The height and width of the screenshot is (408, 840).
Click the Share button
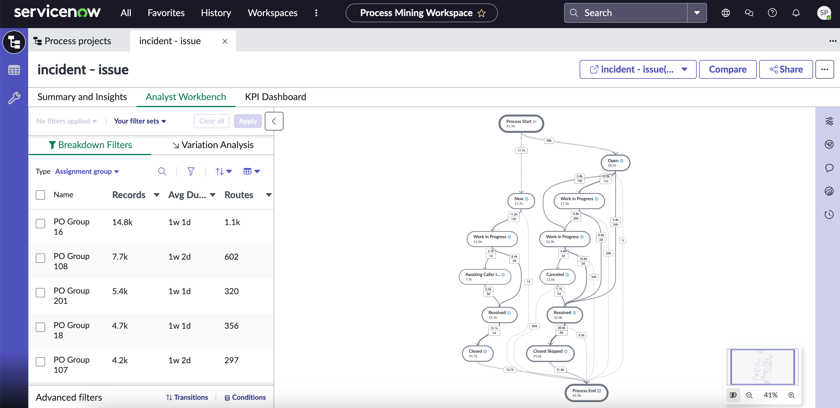(x=786, y=69)
